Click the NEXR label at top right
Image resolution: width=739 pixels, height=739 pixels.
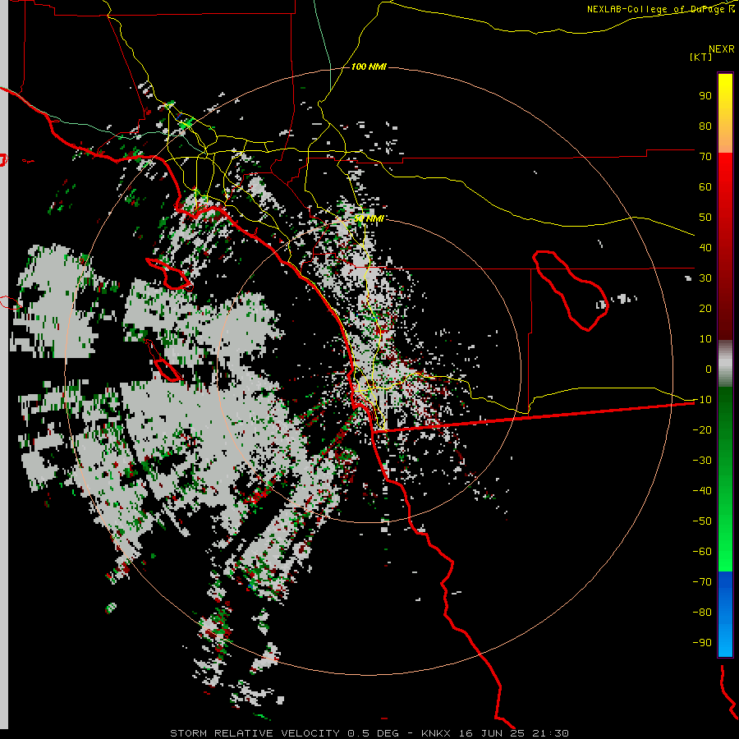[x=722, y=49]
